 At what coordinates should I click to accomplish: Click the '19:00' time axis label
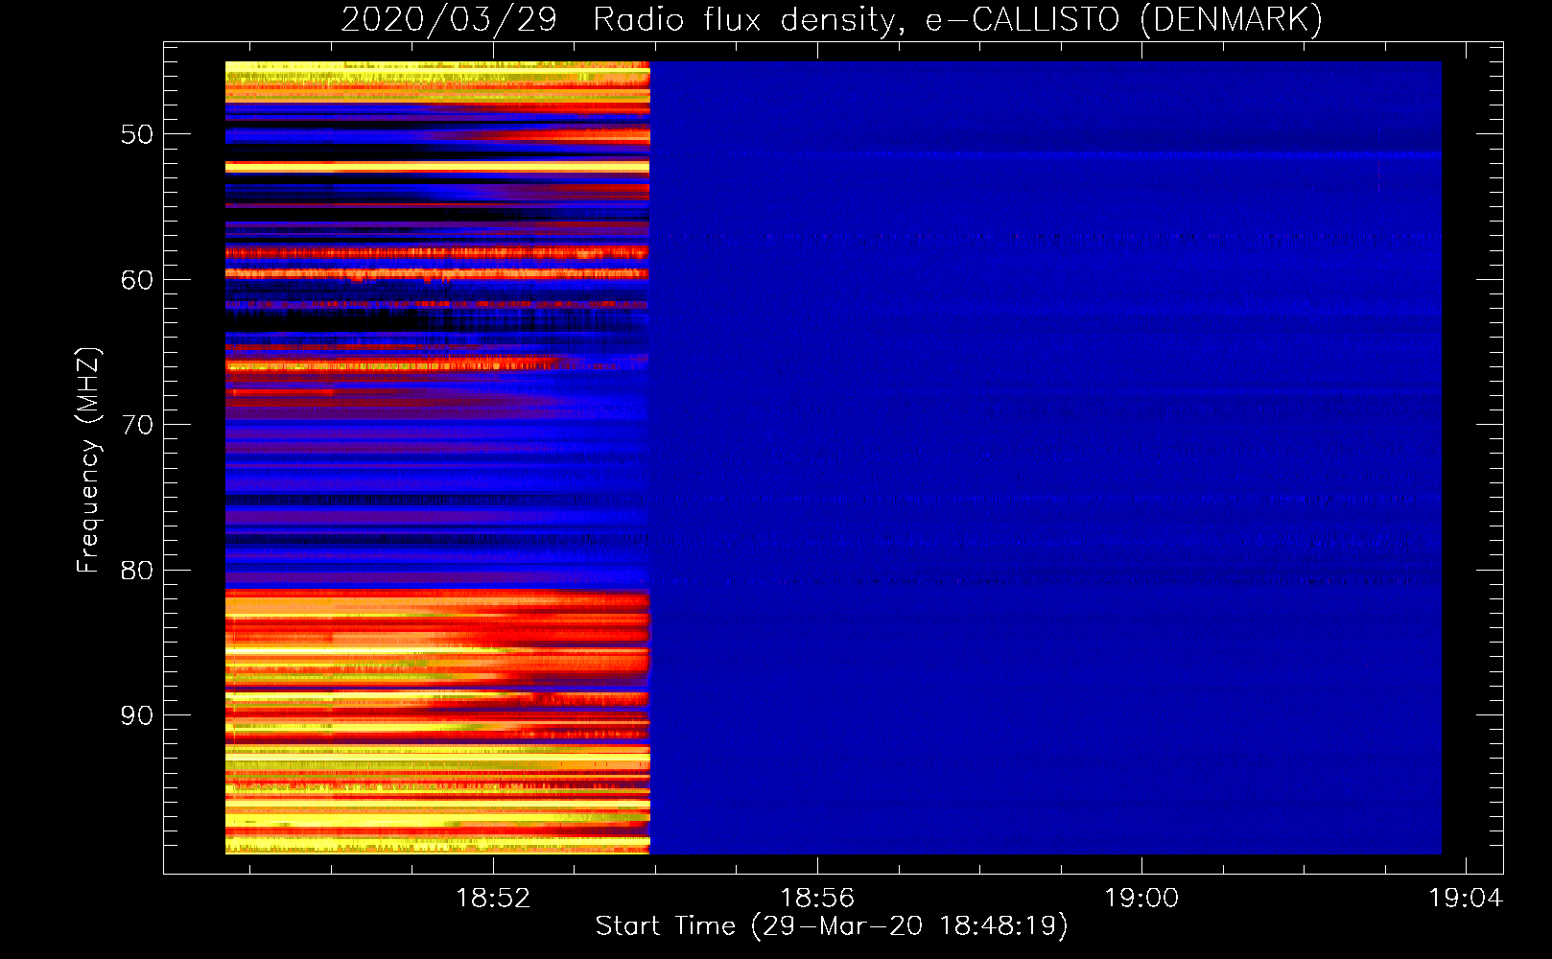[x=1141, y=899]
